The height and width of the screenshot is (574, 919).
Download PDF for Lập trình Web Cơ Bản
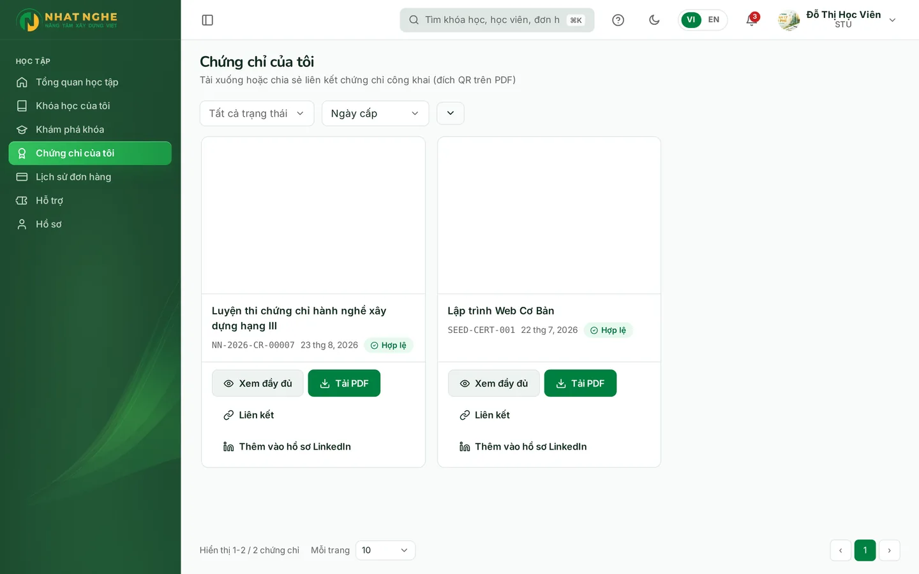[x=580, y=383]
